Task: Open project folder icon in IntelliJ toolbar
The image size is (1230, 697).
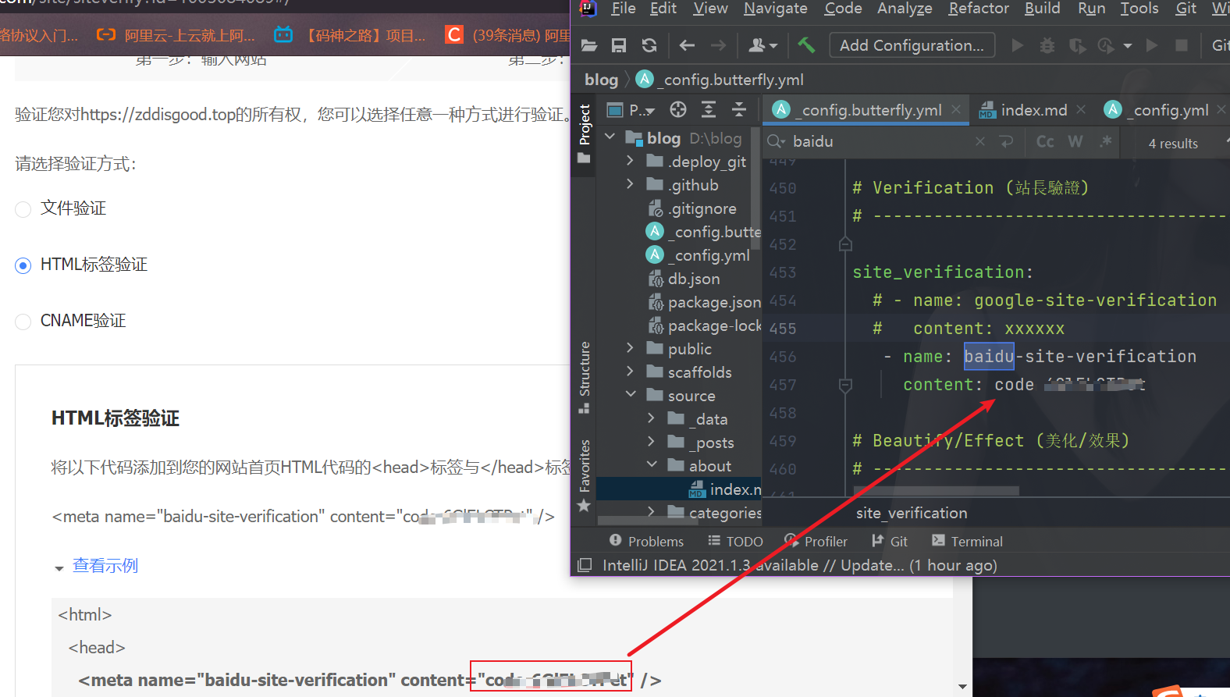Action: tap(589, 45)
